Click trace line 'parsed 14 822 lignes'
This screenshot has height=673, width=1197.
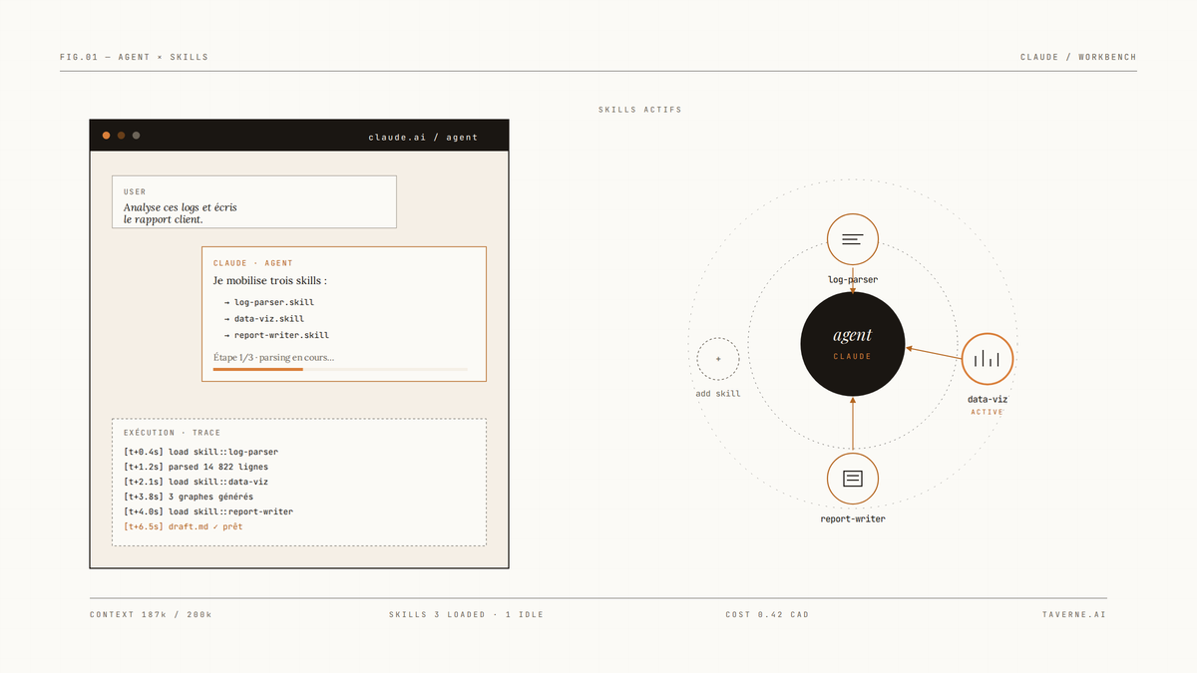tap(196, 467)
